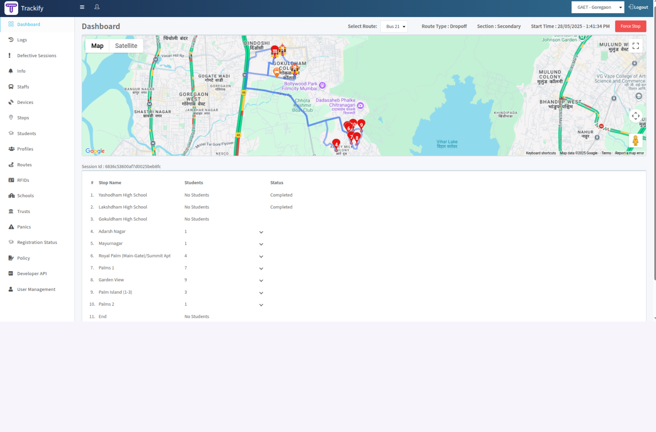Click red stop marker 9 on map

(361, 125)
